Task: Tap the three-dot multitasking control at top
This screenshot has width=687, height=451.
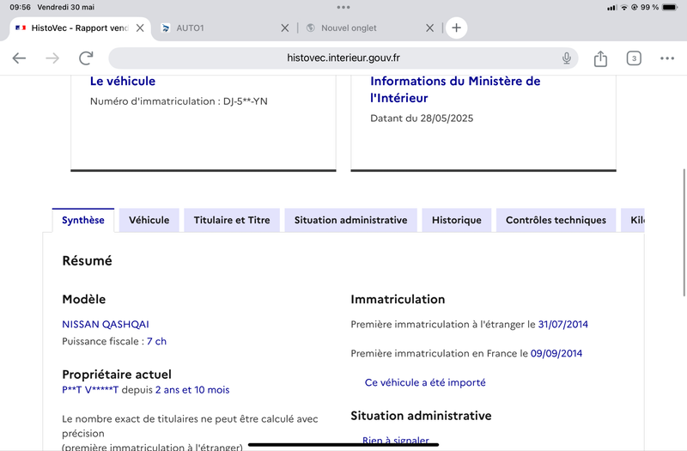Action: 343,7
